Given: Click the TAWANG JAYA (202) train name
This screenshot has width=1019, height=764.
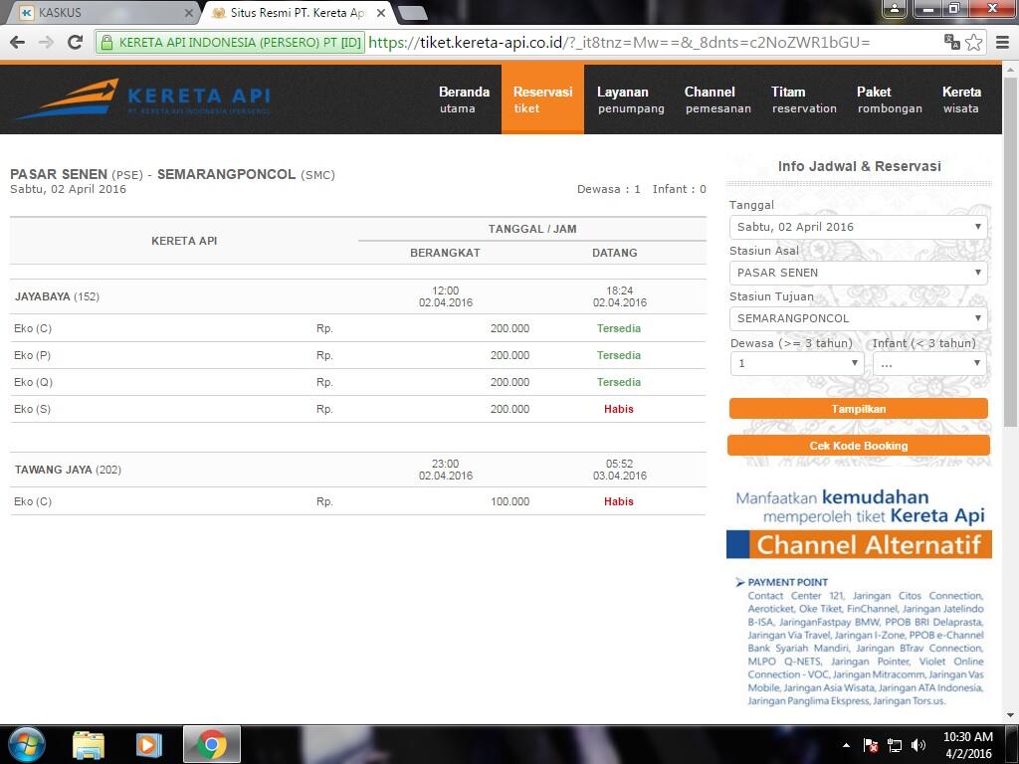Looking at the screenshot, I should 69,470.
